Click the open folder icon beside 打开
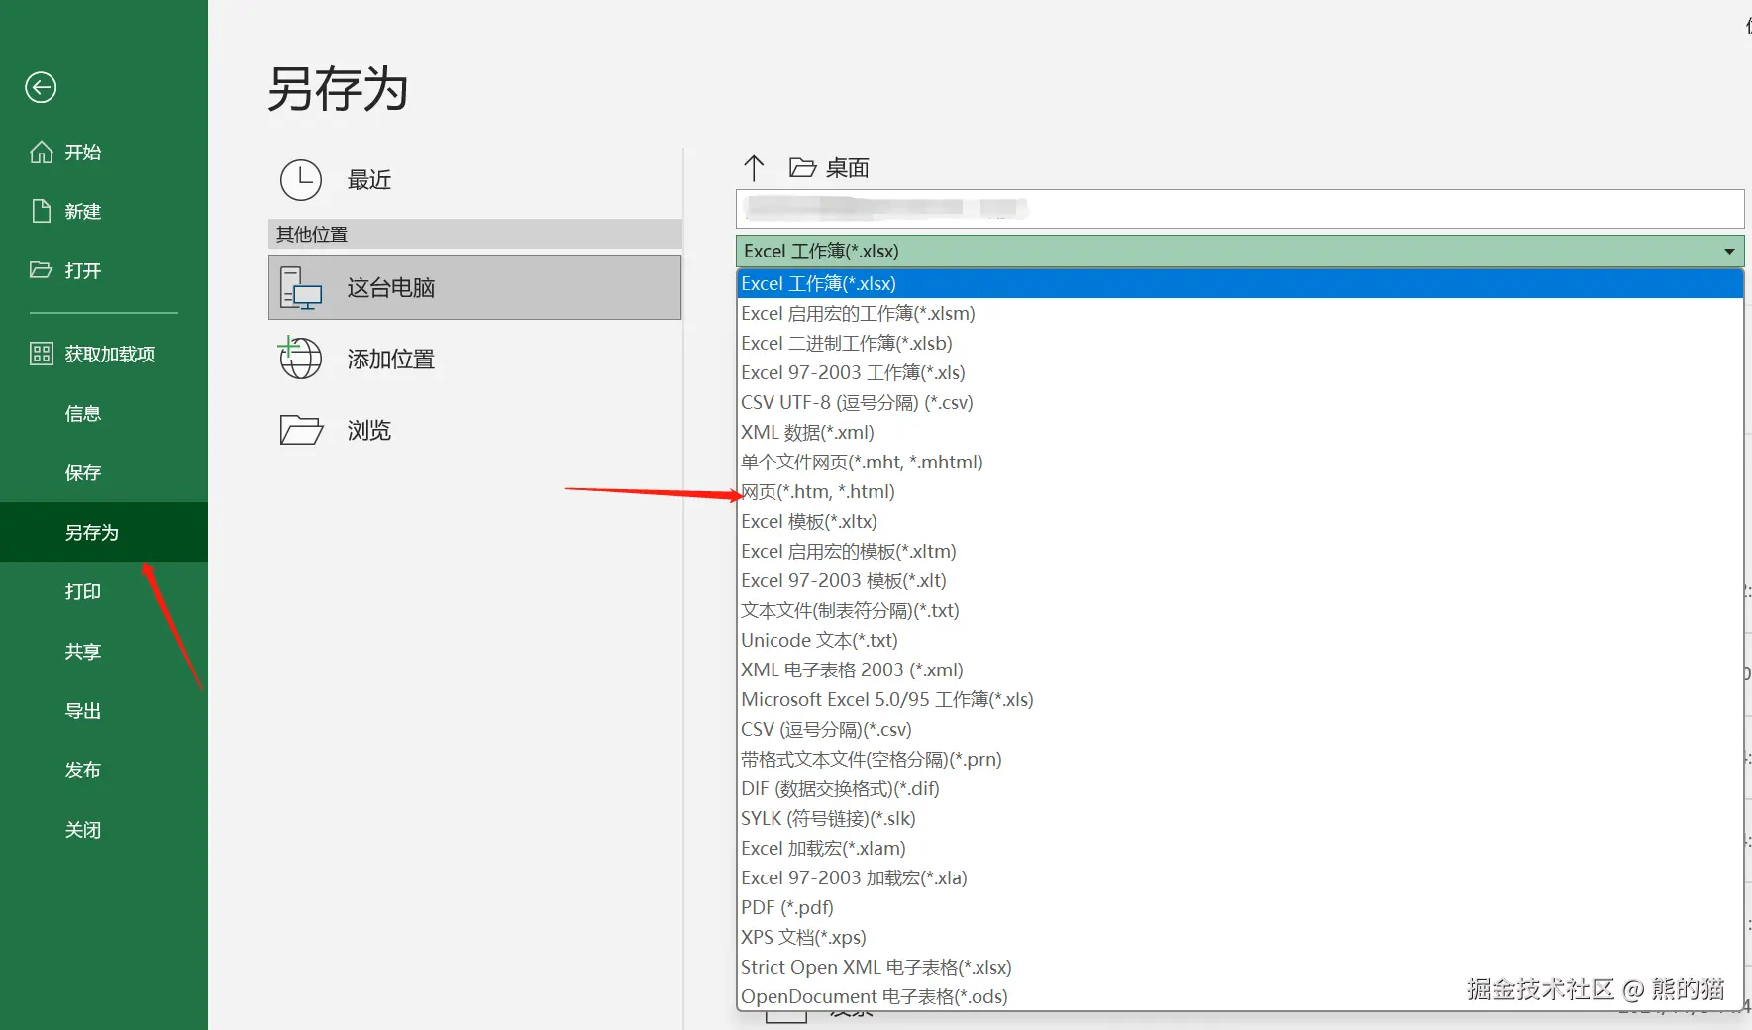Viewport: 1752px width, 1030px height. pos(41,269)
